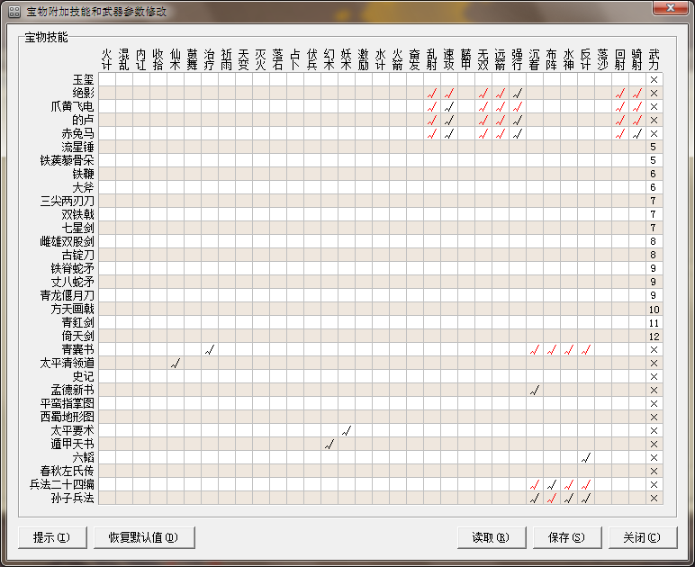Click the X mark in 史记 row's 武力 column
This screenshot has height=567, width=695.
point(654,376)
